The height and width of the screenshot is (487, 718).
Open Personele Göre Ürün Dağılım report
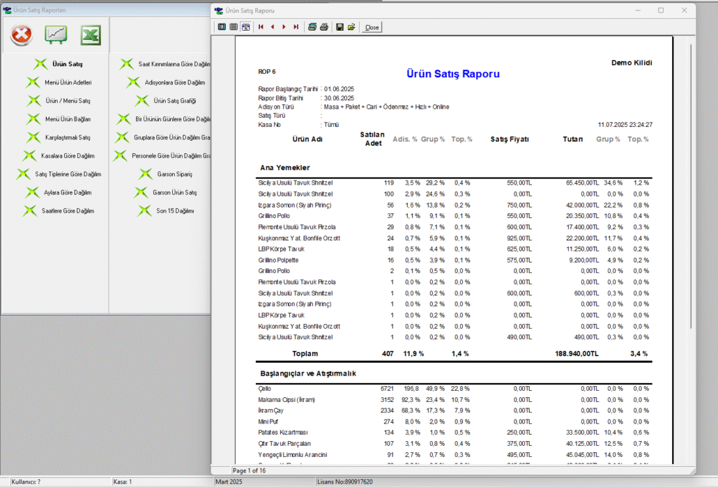(x=162, y=155)
